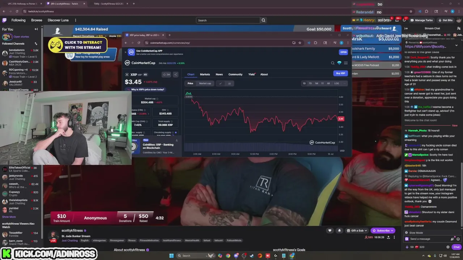463x260 pixels.
Task: Open CoinMarketCap hamburger menu
Action: 346,63
